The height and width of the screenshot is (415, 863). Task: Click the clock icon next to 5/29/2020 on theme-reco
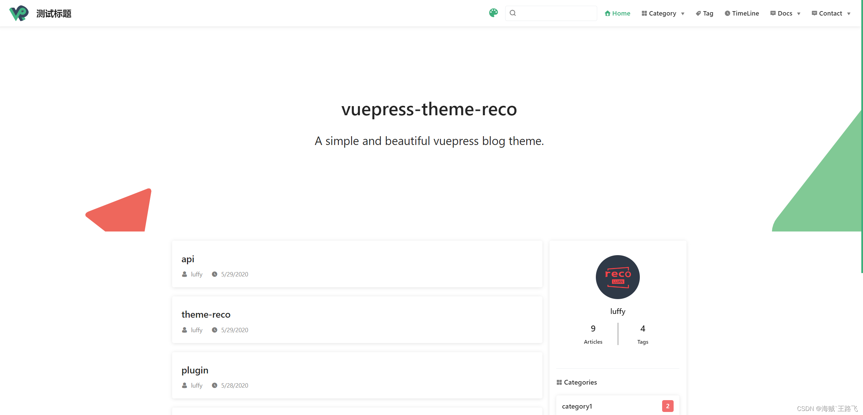(214, 330)
